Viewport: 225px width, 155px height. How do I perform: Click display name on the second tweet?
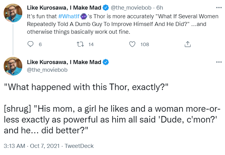point(64,62)
